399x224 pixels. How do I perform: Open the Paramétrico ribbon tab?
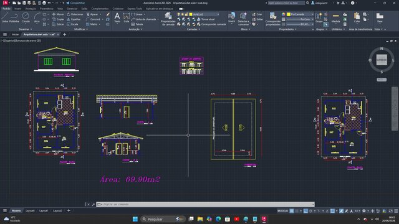tap(47, 9)
